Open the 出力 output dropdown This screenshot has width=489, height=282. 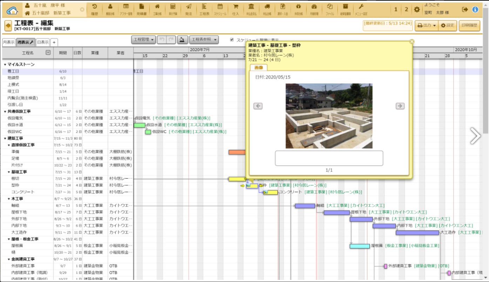427,25
